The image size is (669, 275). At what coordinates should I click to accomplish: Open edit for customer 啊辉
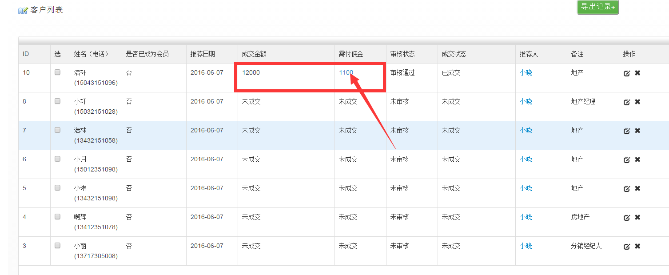click(627, 218)
